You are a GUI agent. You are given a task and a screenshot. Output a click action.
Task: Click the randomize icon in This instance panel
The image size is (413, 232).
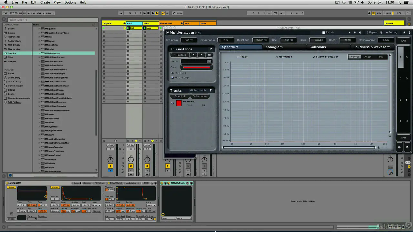point(209,55)
